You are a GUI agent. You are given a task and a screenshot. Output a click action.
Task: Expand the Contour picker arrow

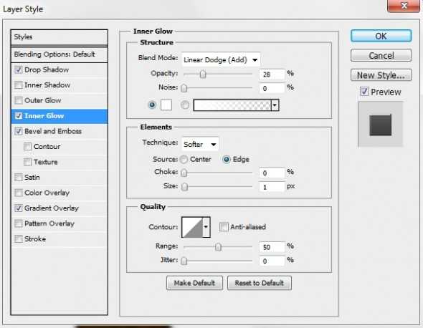206,227
